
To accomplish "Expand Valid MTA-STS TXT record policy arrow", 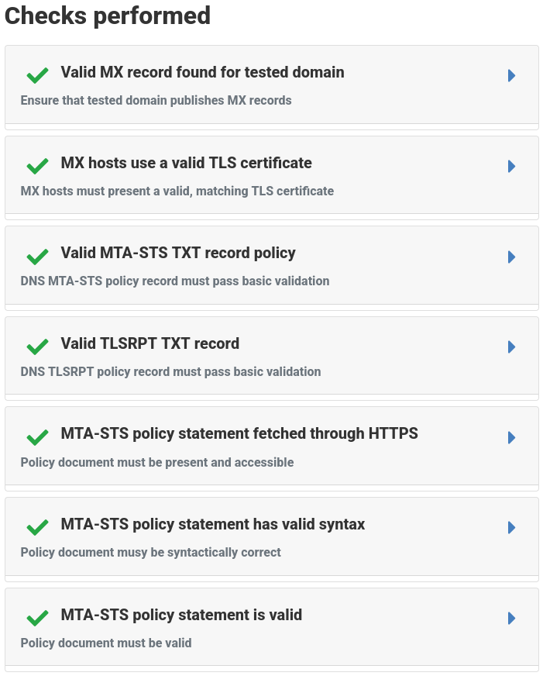I will pyautogui.click(x=511, y=257).
